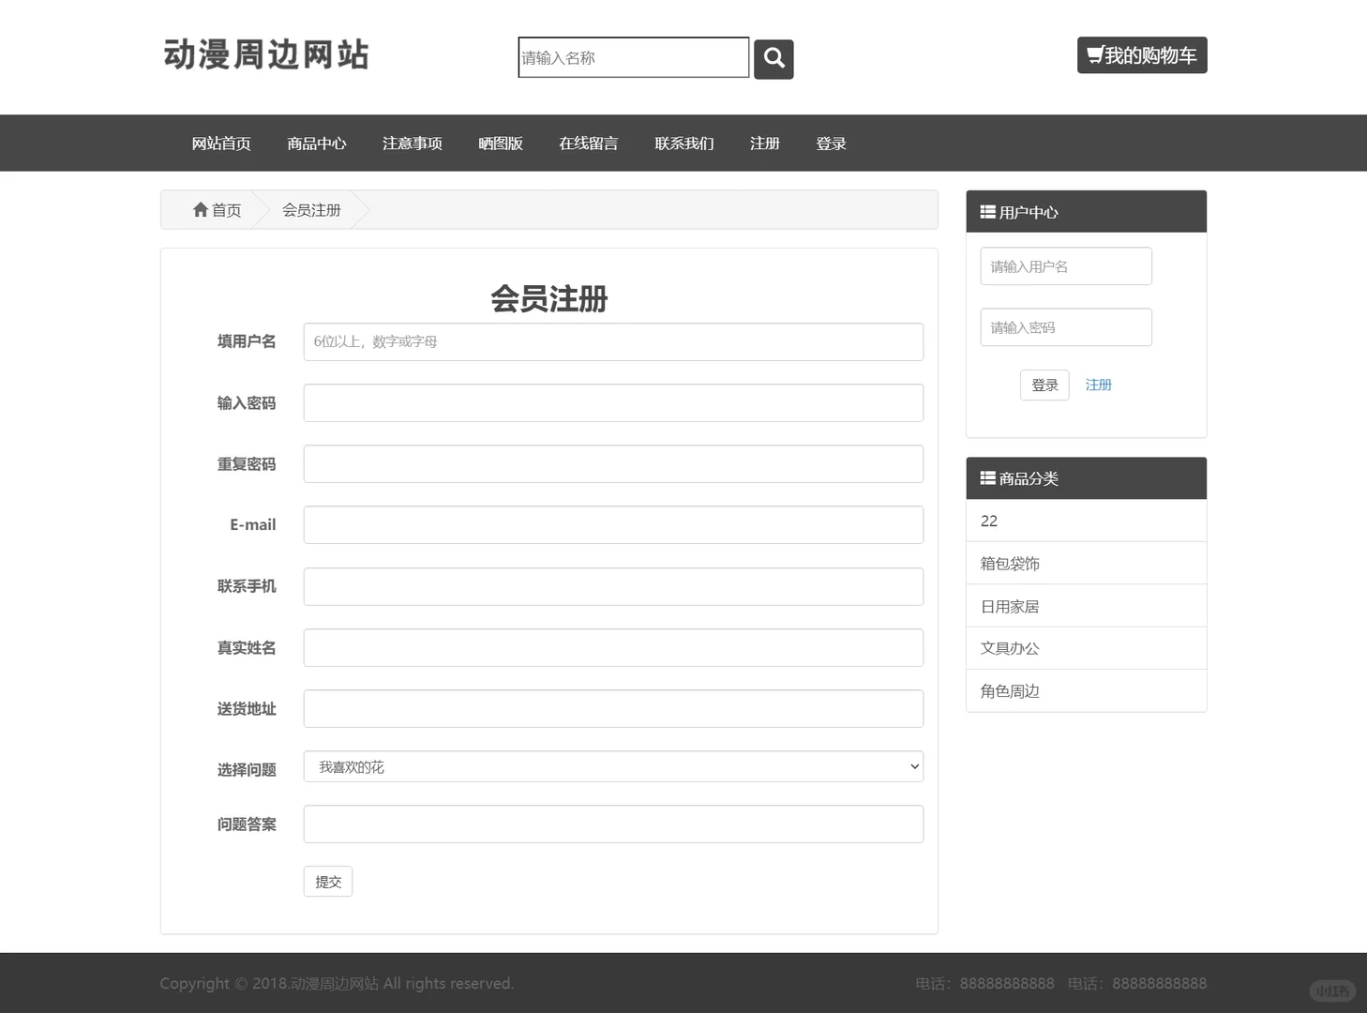
Task: Click the 注册 link in the sidebar
Action: coord(1098,385)
